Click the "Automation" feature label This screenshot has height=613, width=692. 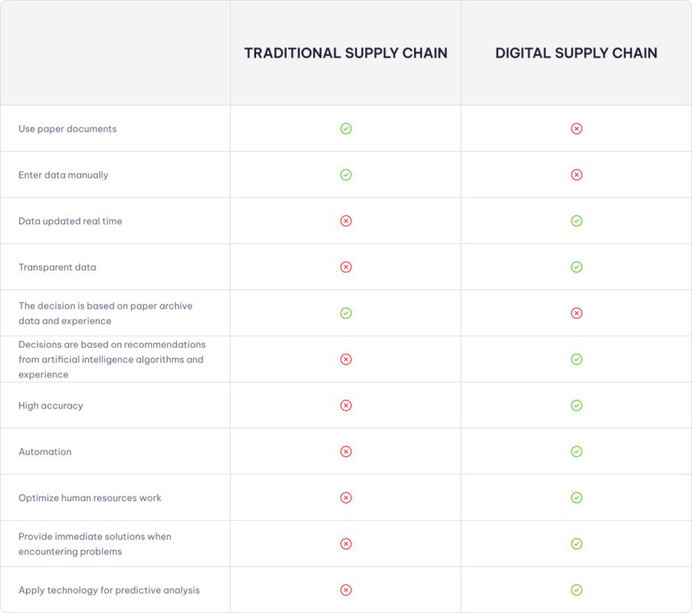pyautogui.click(x=45, y=452)
